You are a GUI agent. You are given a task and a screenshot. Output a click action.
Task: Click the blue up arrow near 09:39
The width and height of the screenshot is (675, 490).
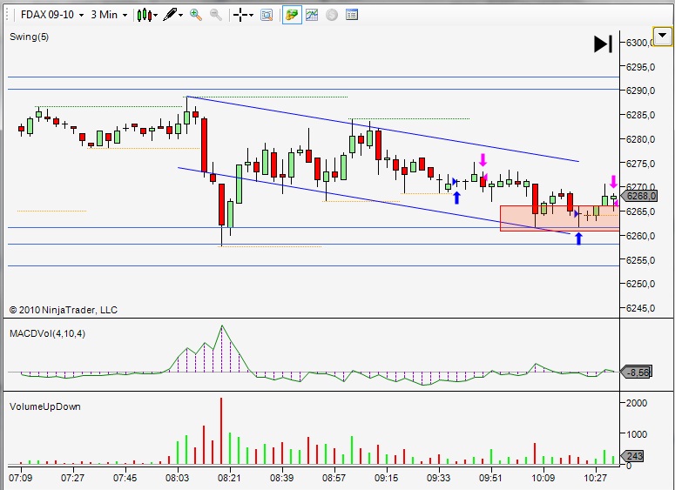(456, 198)
